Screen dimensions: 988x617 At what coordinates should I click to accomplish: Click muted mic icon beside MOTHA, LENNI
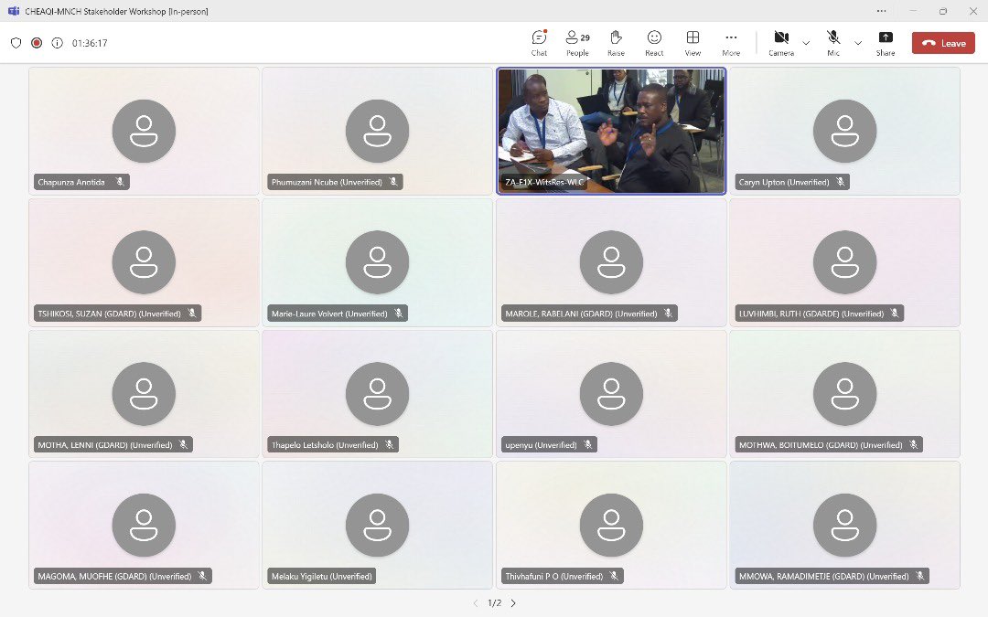click(183, 444)
